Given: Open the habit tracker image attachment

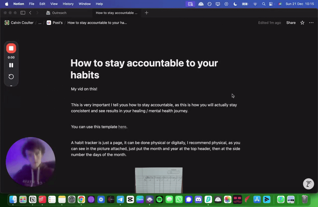Looking at the screenshot, I should [159, 180].
